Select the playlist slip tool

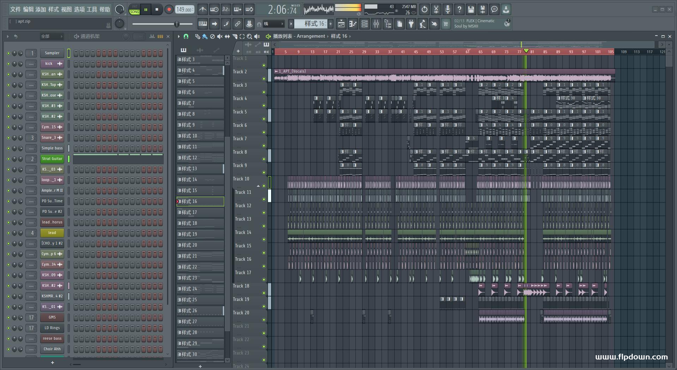coord(227,36)
